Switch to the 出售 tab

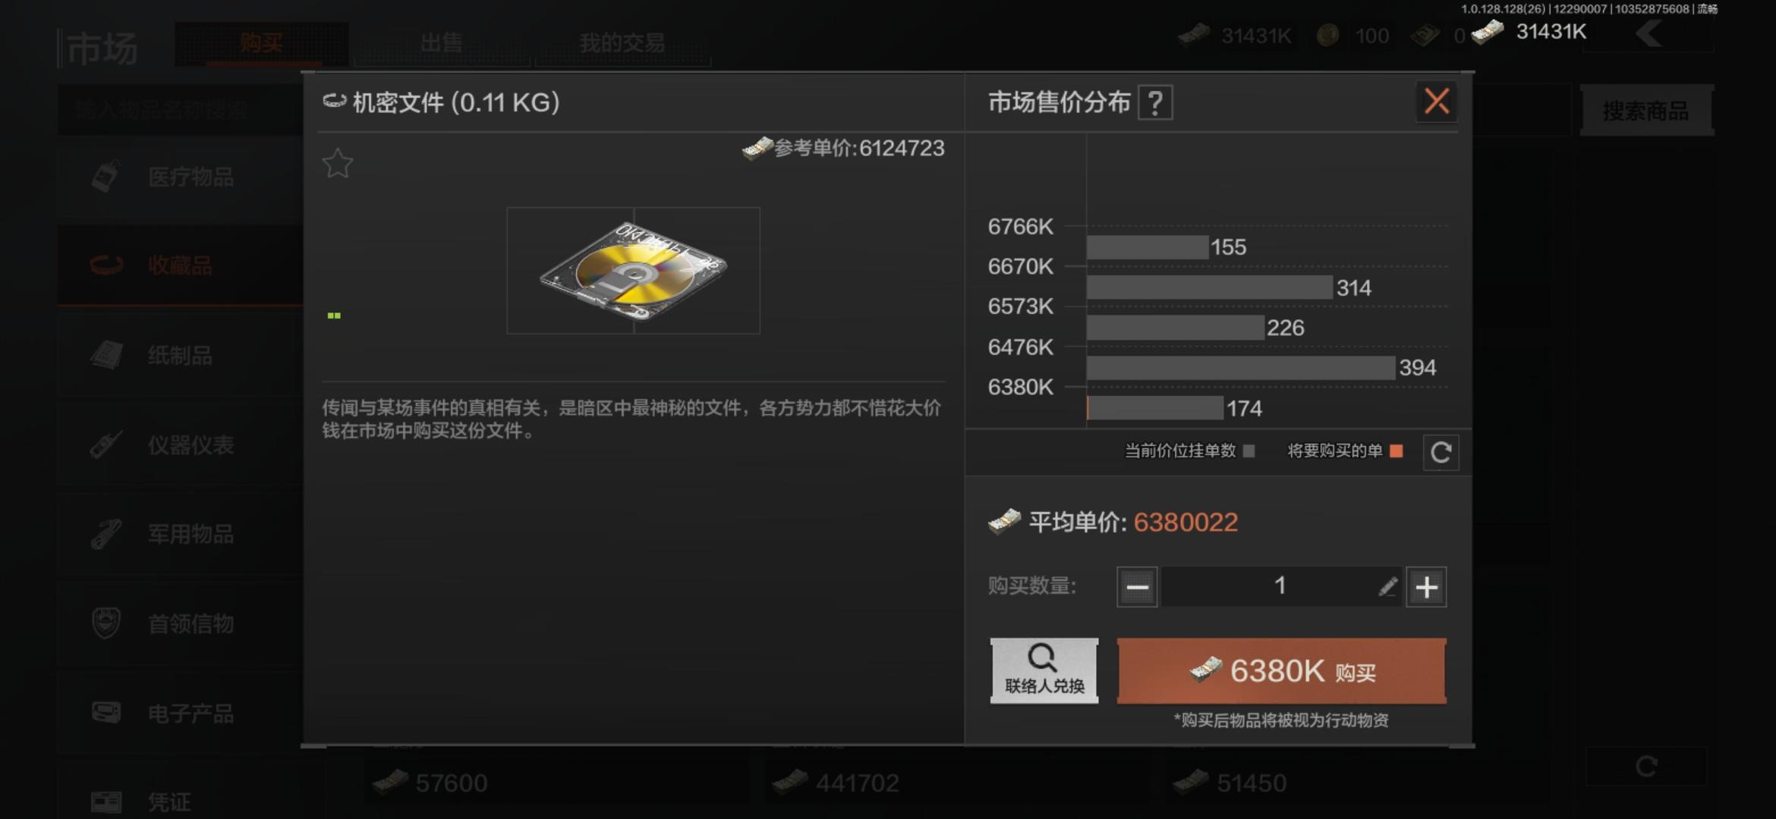pyautogui.click(x=442, y=43)
